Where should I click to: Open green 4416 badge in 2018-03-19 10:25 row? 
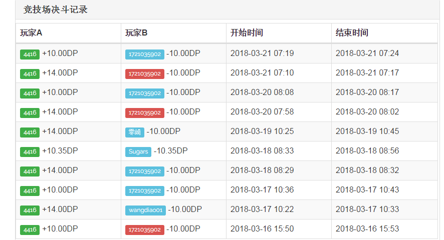click(30, 132)
